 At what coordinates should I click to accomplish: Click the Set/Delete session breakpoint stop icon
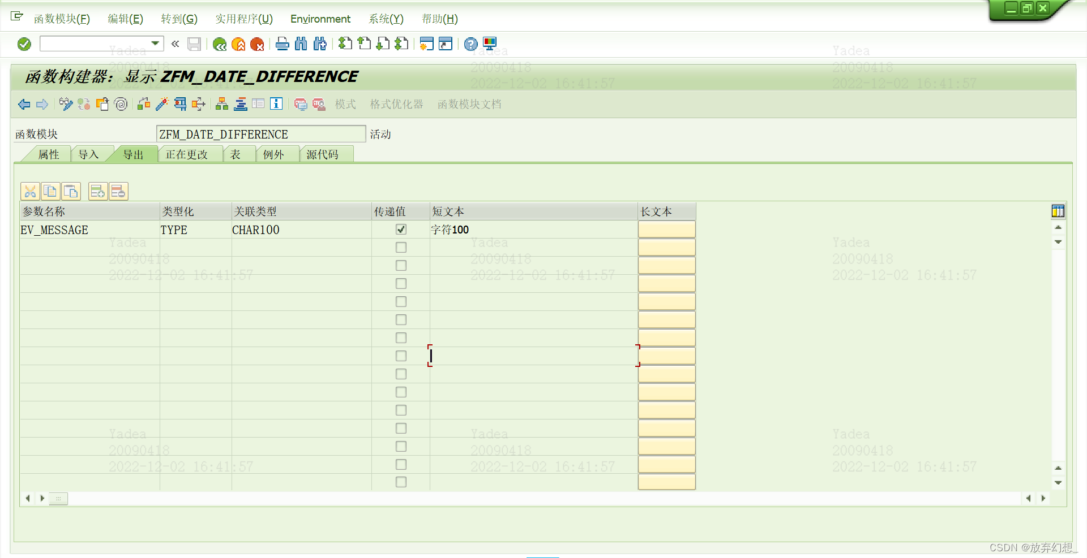point(301,104)
